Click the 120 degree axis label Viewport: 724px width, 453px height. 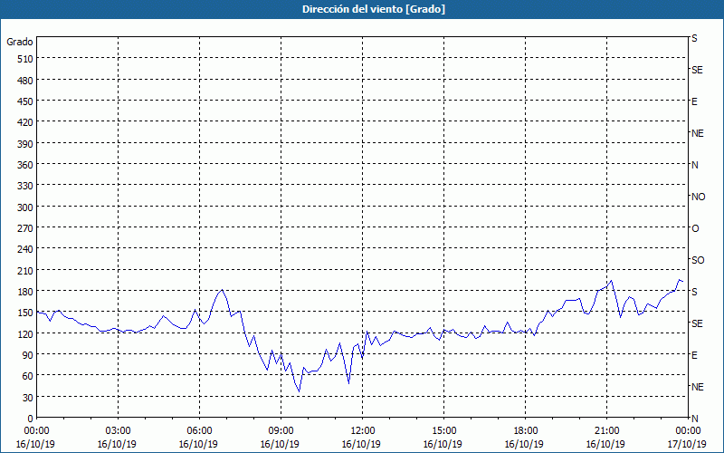coord(25,333)
